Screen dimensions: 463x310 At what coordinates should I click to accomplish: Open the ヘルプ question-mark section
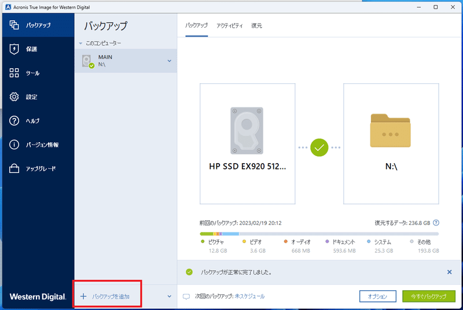tap(38, 121)
